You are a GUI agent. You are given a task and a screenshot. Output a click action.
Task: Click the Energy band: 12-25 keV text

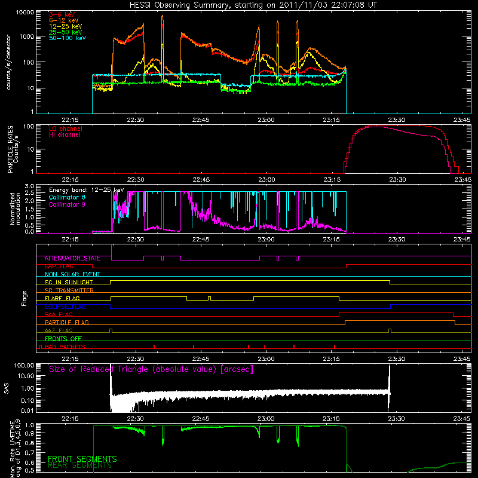87,190
